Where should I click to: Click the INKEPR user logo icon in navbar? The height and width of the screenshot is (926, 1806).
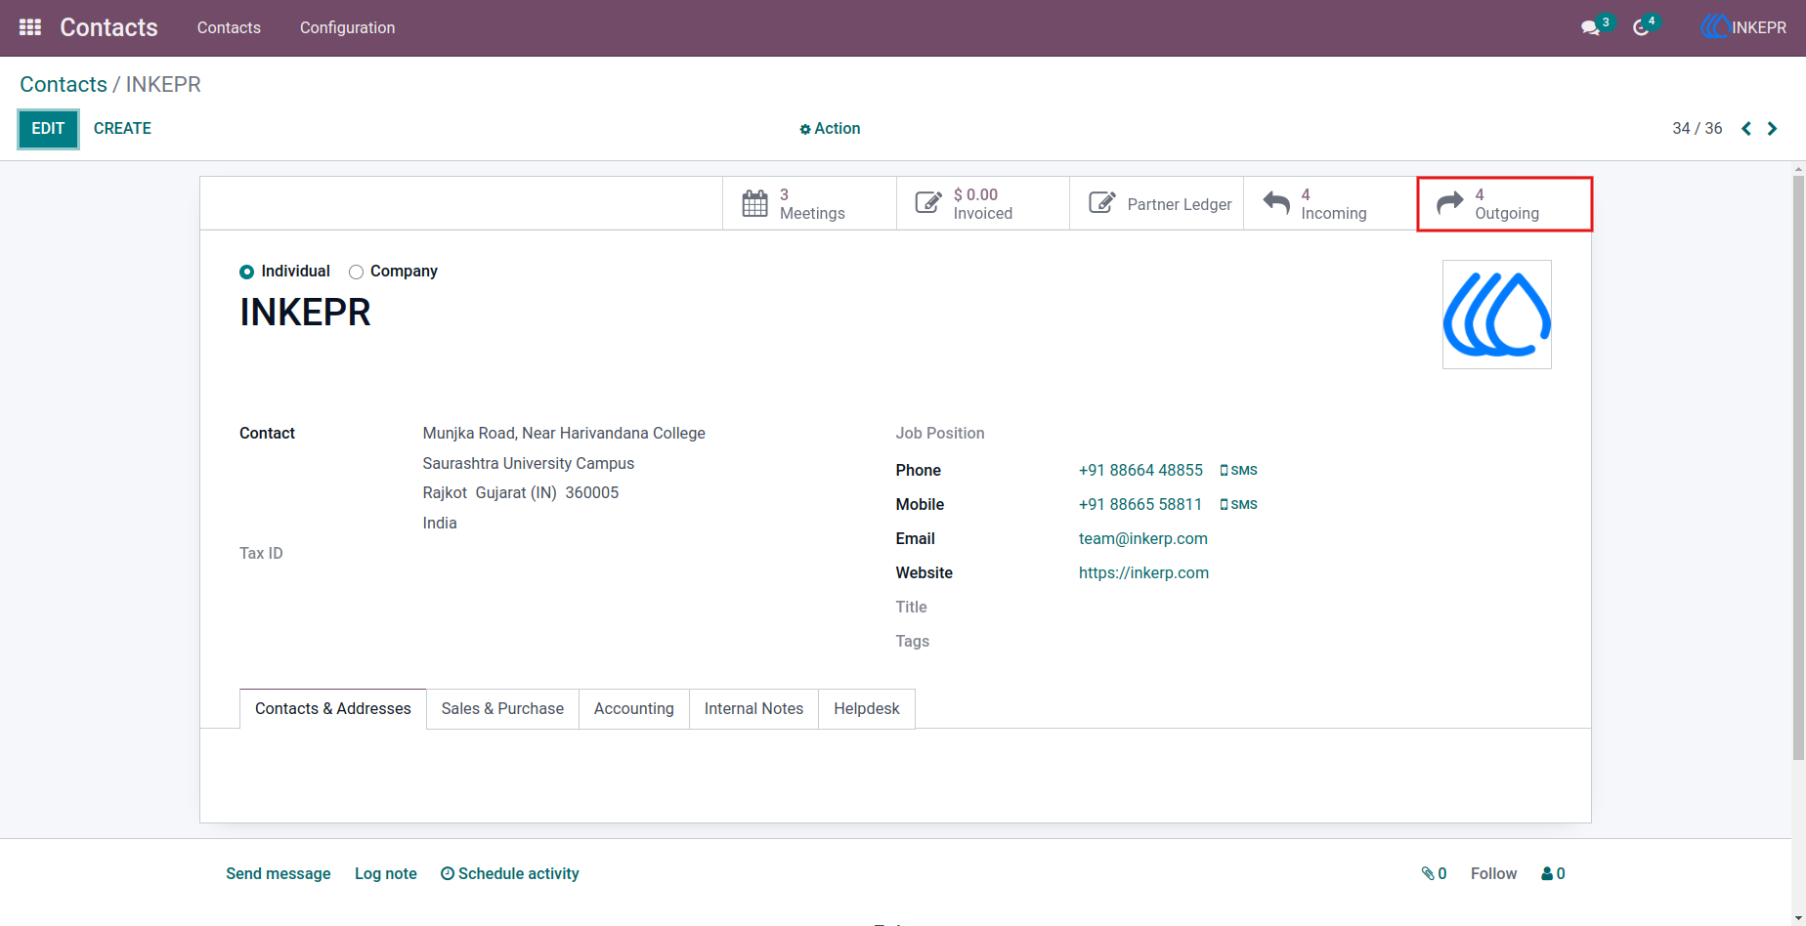1715,27
